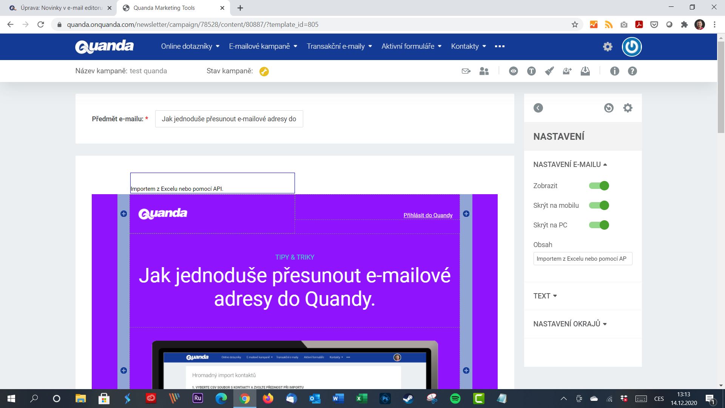The image size is (725, 408).
Task: Click the settings gear icon in NASTAVENÍ panel
Action: (629, 108)
